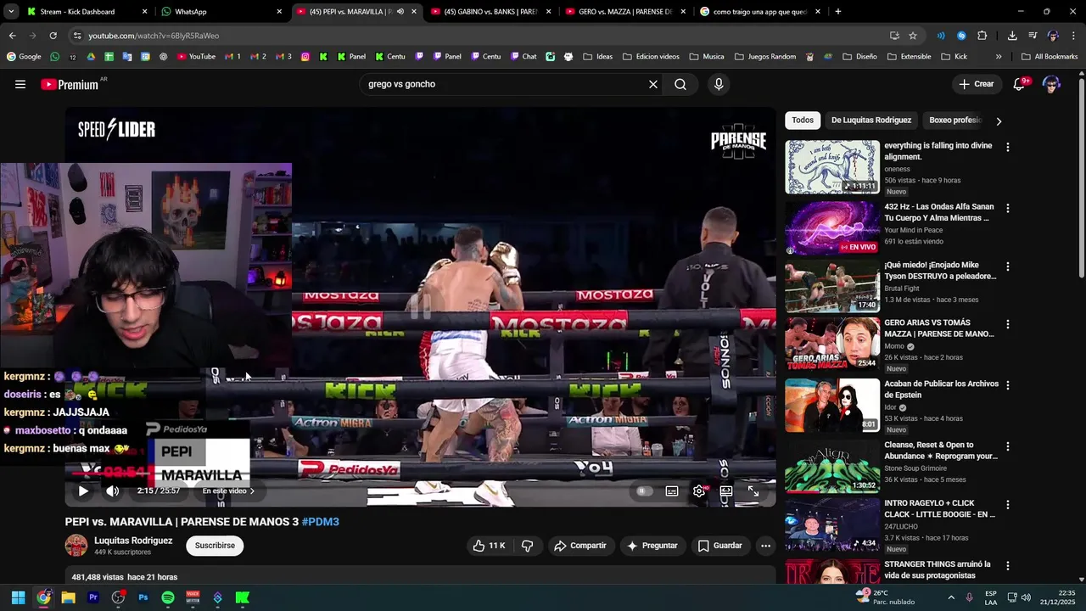Switch the player to theater mode
The image size is (1086, 611).
(726, 490)
